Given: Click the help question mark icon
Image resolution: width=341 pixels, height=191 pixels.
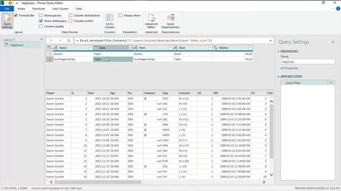Looking at the screenshot, I should 338,8.
